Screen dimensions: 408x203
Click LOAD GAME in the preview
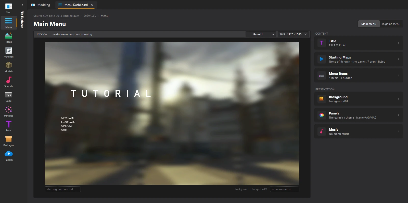[x=68, y=122]
